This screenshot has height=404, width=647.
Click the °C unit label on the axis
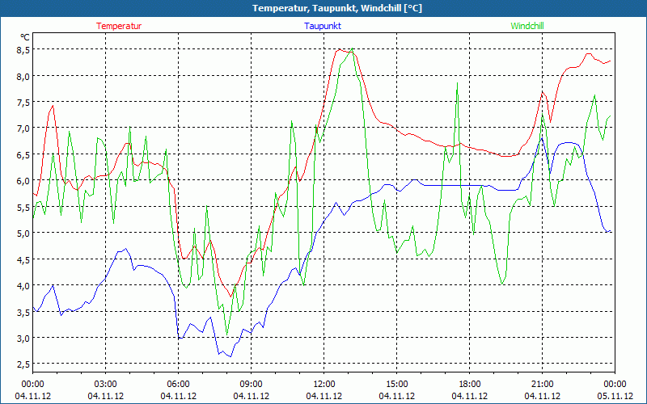(x=25, y=37)
